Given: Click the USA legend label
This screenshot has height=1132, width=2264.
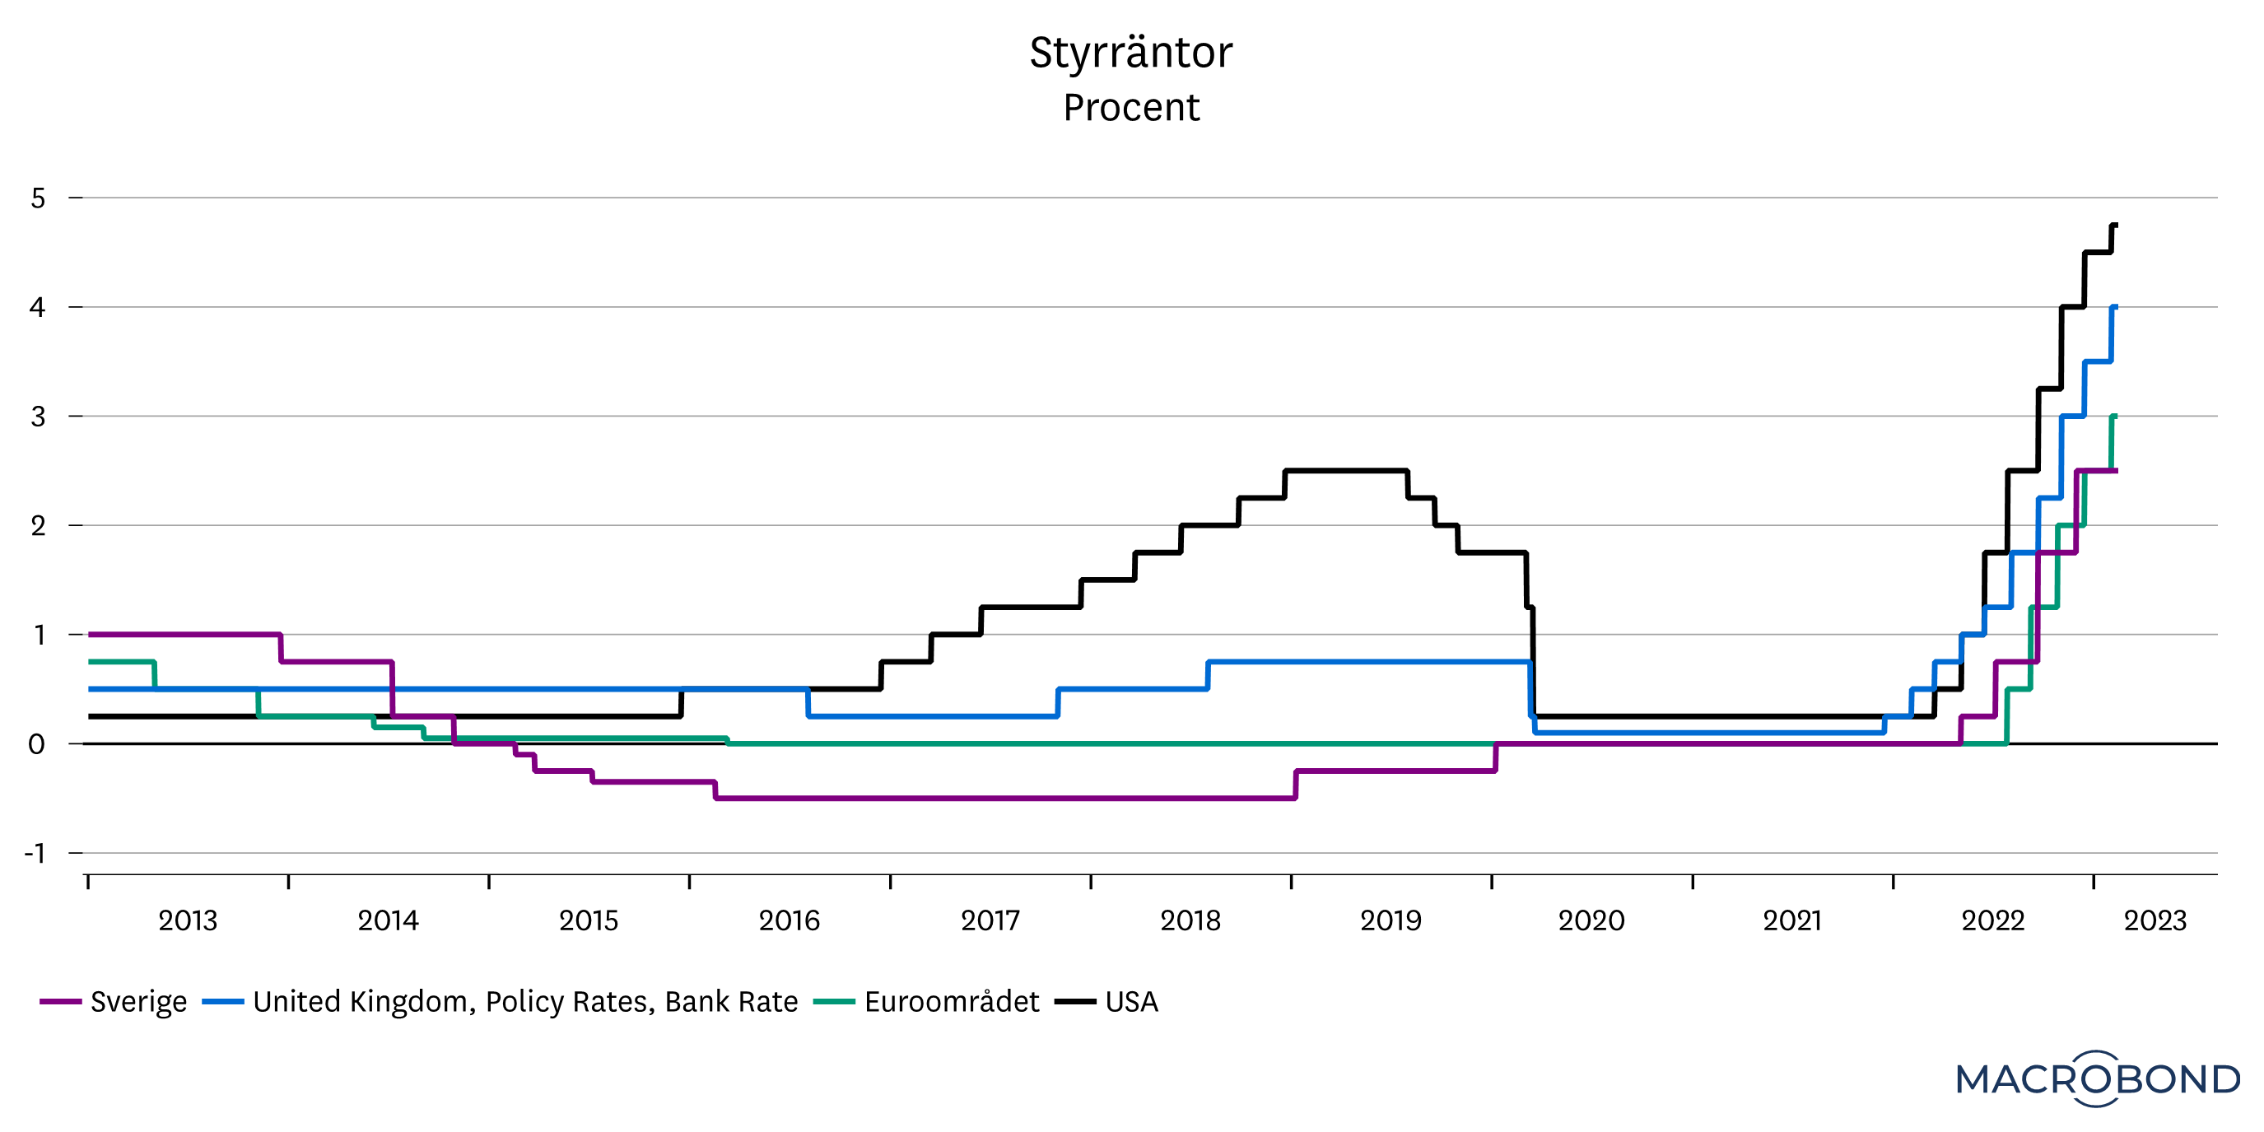Looking at the screenshot, I should click(1132, 1002).
